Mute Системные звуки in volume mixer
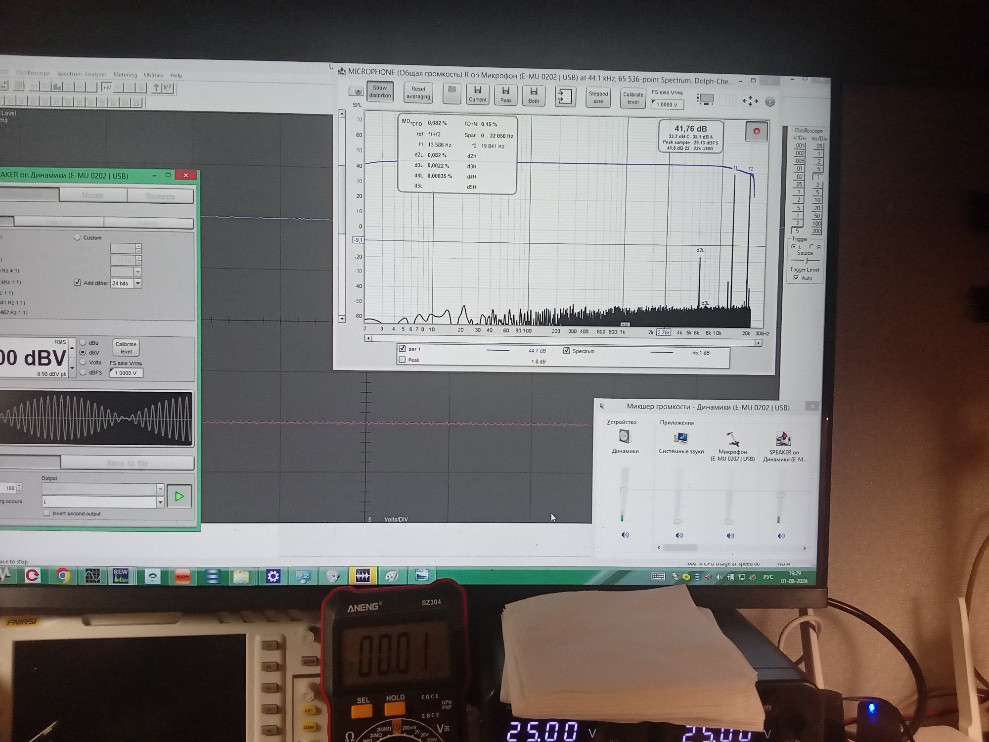 point(679,535)
